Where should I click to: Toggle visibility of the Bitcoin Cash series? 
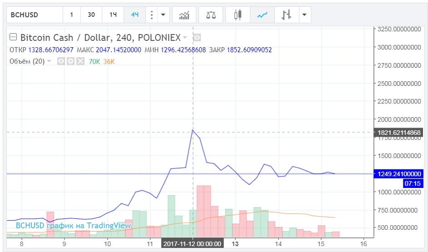coord(197,37)
